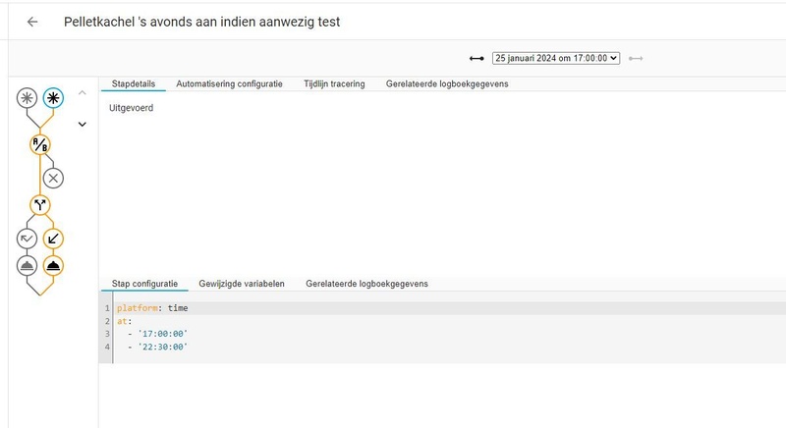Select the grey check-mark condition node
786x428 pixels.
(x=28, y=239)
